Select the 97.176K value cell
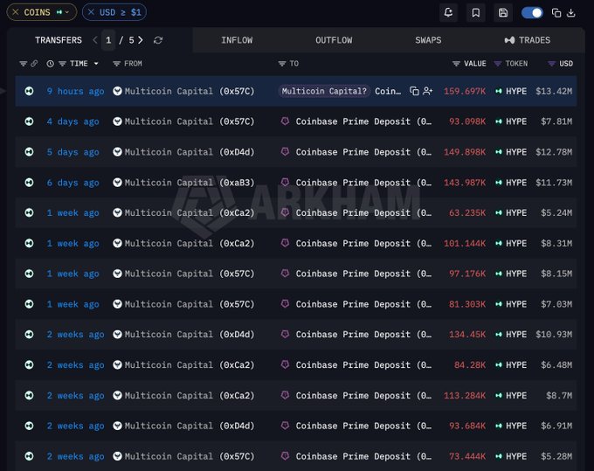This screenshot has height=471, width=594. (x=467, y=274)
